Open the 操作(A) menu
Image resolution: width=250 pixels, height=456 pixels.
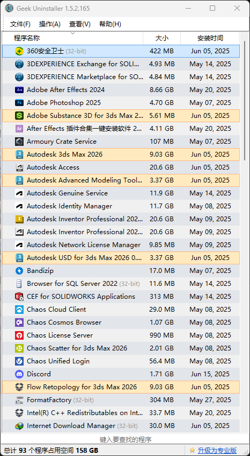point(50,24)
